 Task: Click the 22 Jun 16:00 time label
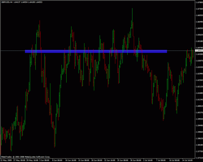click(110, 160)
